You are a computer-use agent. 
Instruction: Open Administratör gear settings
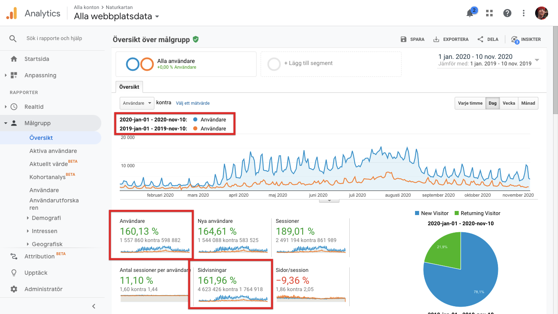click(x=14, y=289)
